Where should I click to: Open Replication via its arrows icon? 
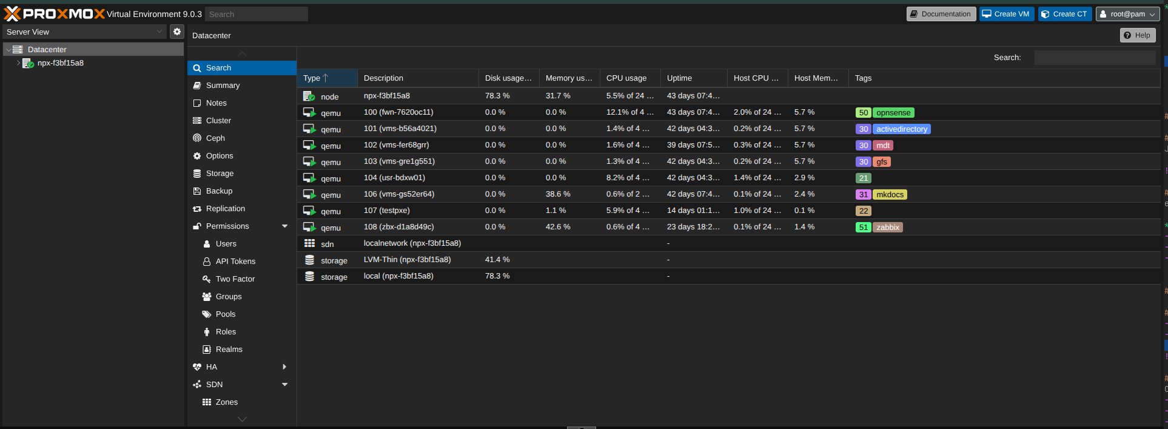point(197,209)
